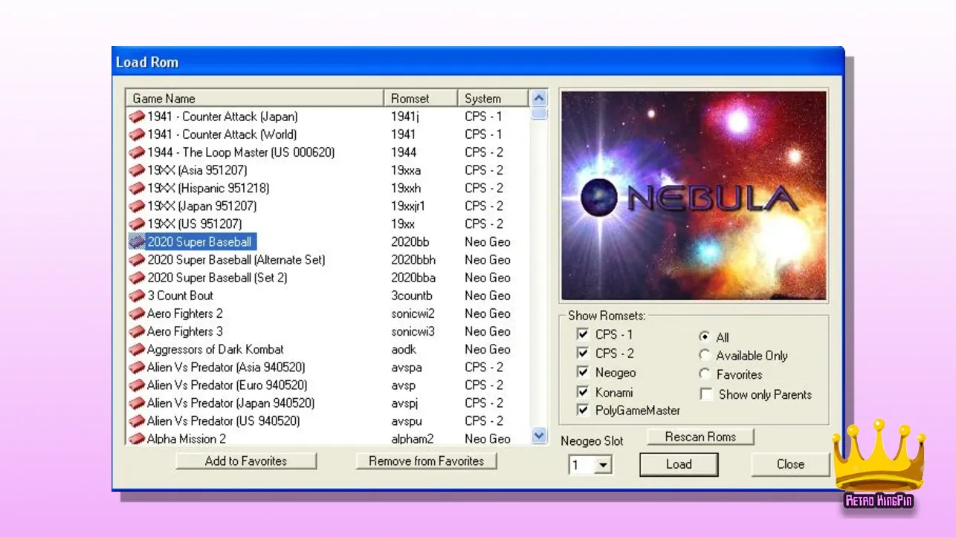Click the Rescan Roms button
956x537 pixels.
(700, 437)
